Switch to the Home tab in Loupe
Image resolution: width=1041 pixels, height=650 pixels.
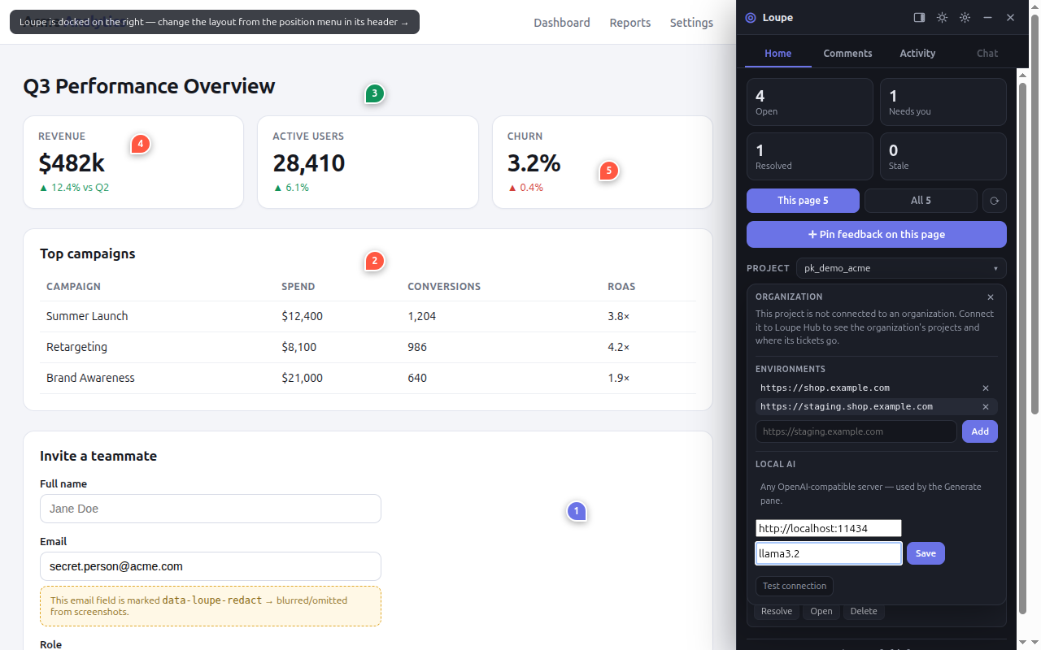tap(778, 53)
